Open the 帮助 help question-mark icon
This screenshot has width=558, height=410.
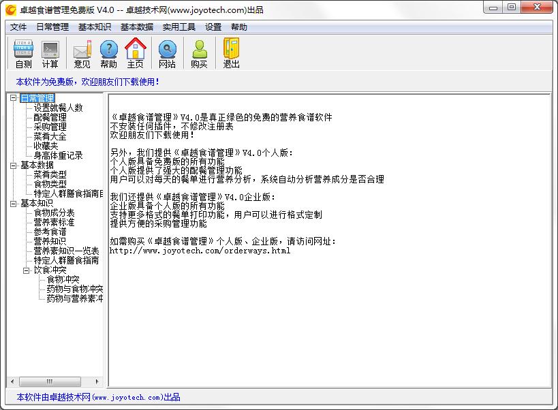109,53
